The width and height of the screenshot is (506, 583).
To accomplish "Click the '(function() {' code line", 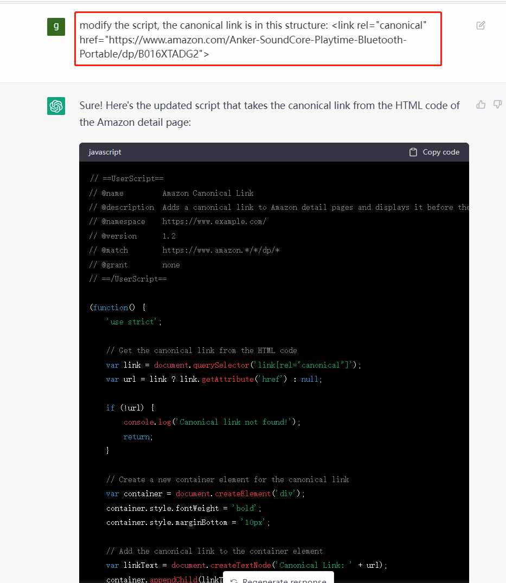I will tap(118, 307).
